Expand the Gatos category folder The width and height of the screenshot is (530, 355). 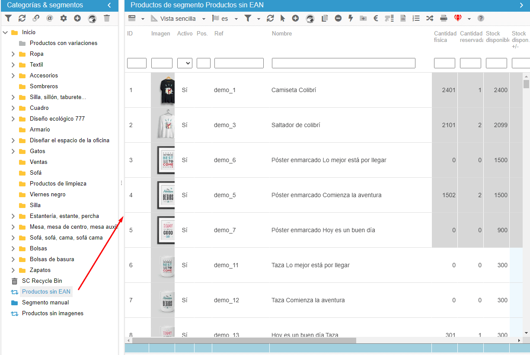(x=13, y=151)
